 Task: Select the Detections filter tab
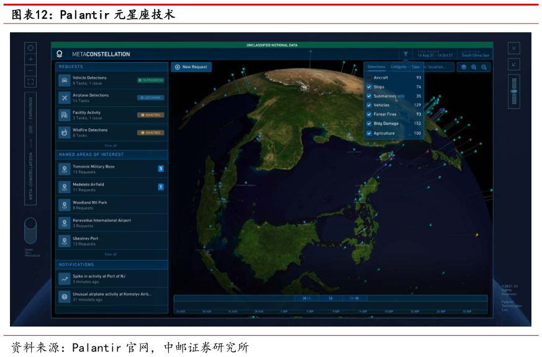[376, 66]
